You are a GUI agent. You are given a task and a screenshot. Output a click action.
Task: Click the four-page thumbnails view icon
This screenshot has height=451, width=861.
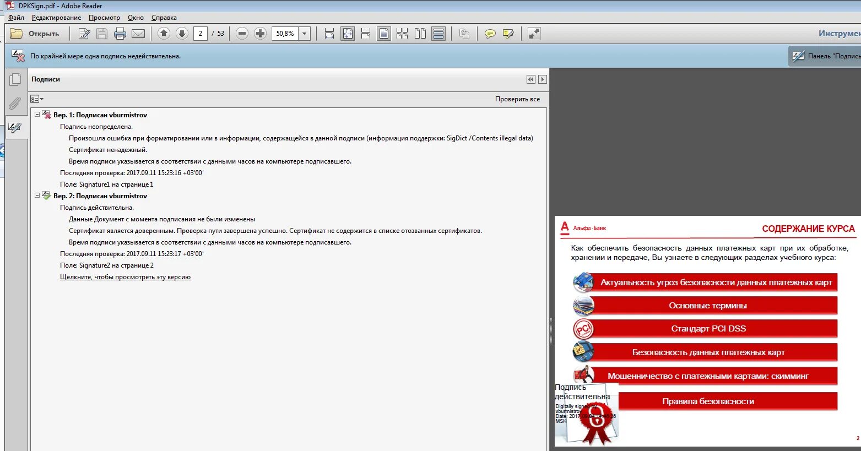pyautogui.click(x=402, y=34)
